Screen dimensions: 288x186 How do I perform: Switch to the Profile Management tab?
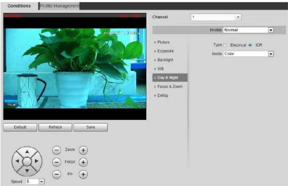(59, 6)
